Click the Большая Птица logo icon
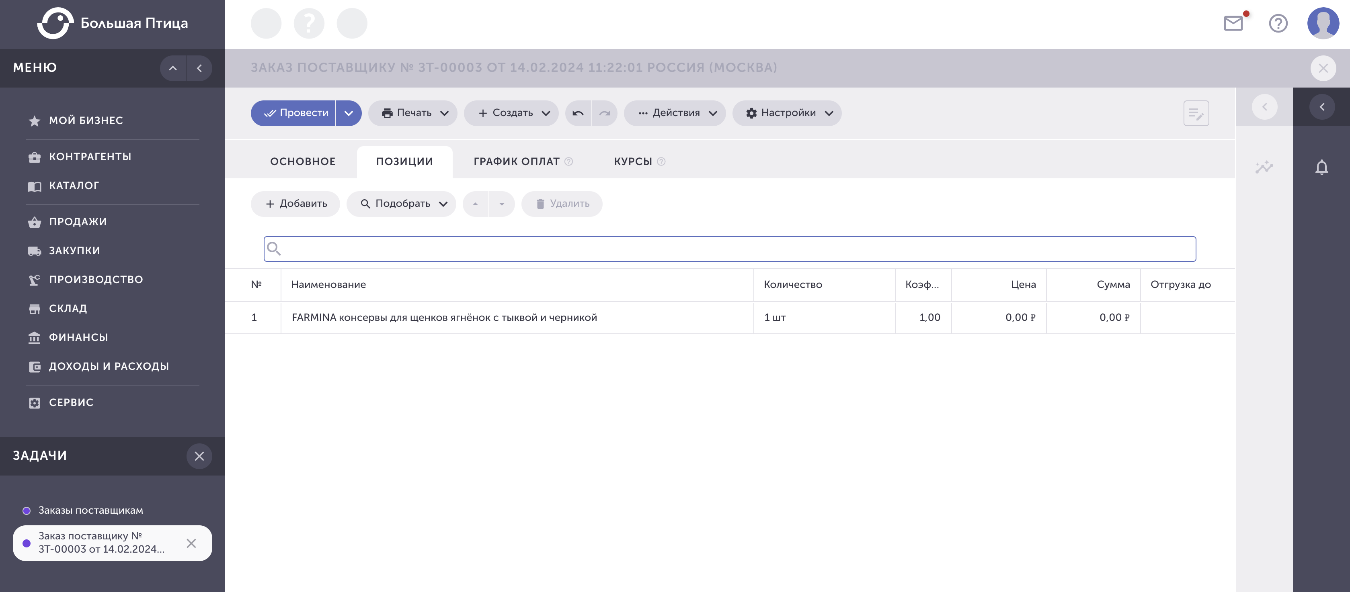1350x592 pixels. 55,23
